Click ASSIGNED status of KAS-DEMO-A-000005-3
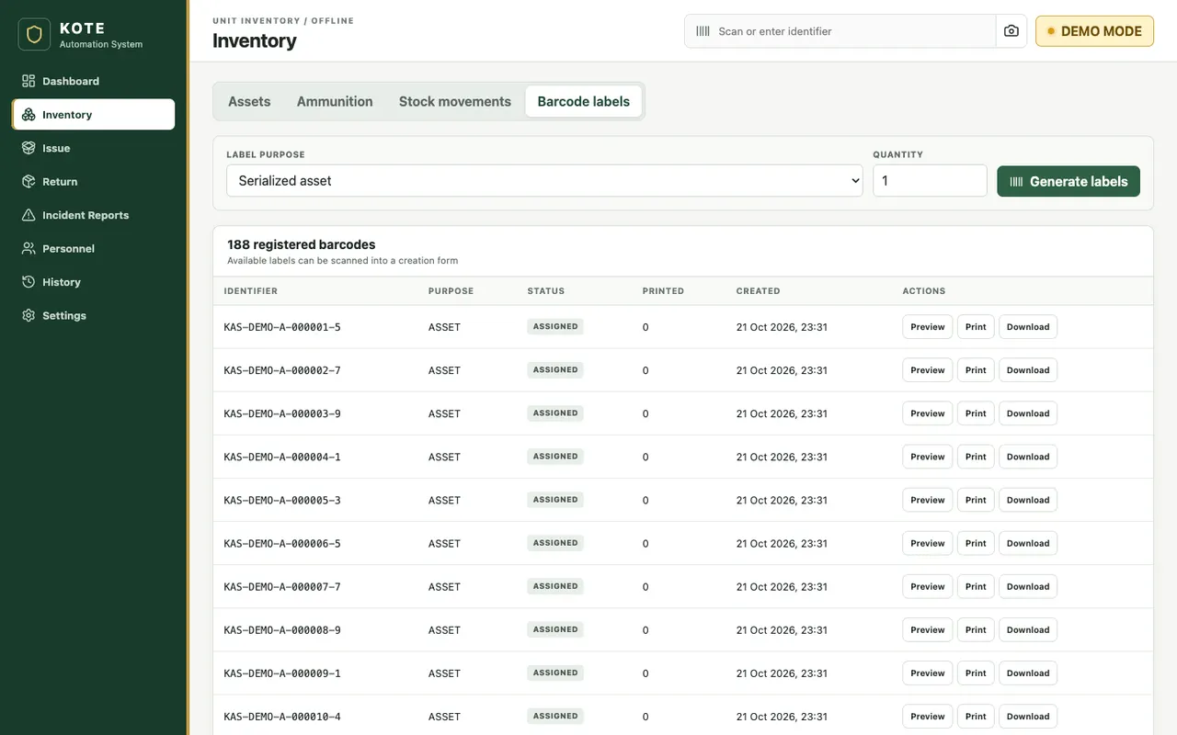This screenshot has width=1177, height=735. pyautogui.click(x=555, y=500)
